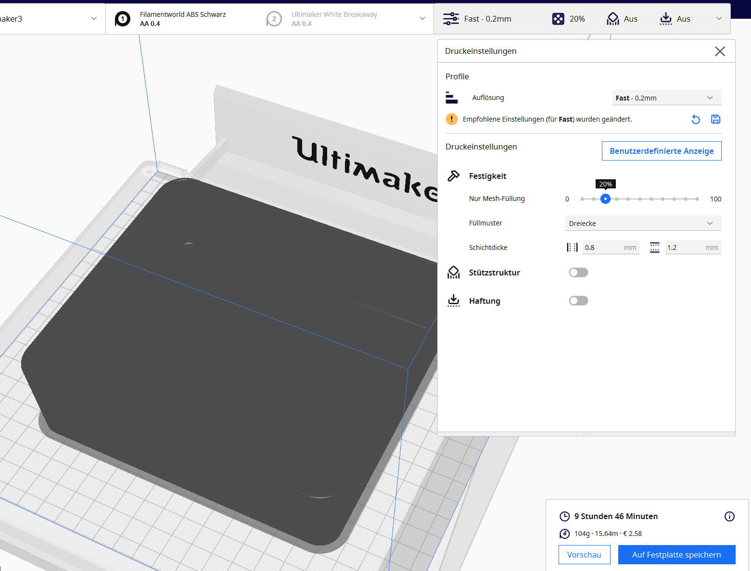Open the Füllmuster Dreiecke dropdown
Viewport: 751px width, 571px height.
[x=643, y=223]
